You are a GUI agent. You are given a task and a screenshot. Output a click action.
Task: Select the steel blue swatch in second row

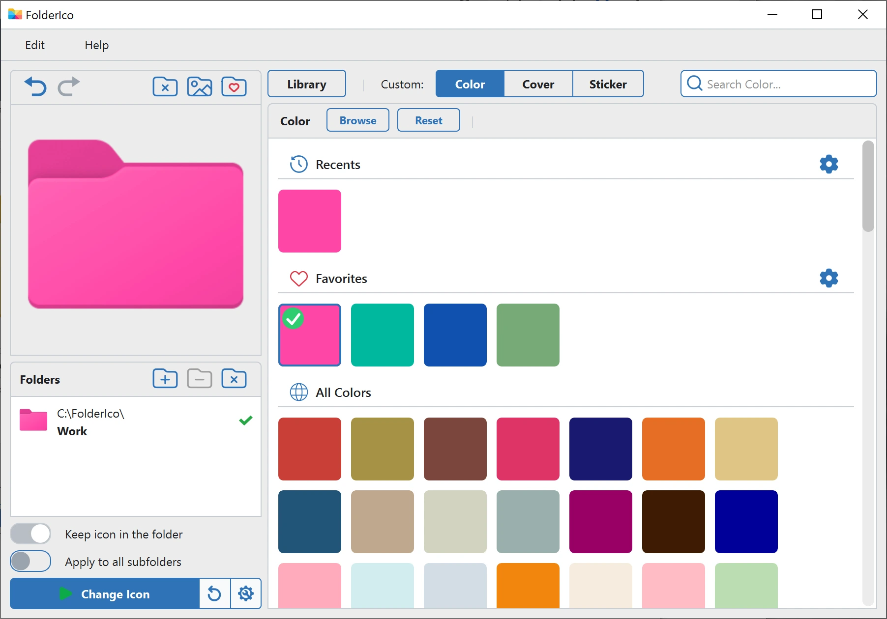[310, 522]
